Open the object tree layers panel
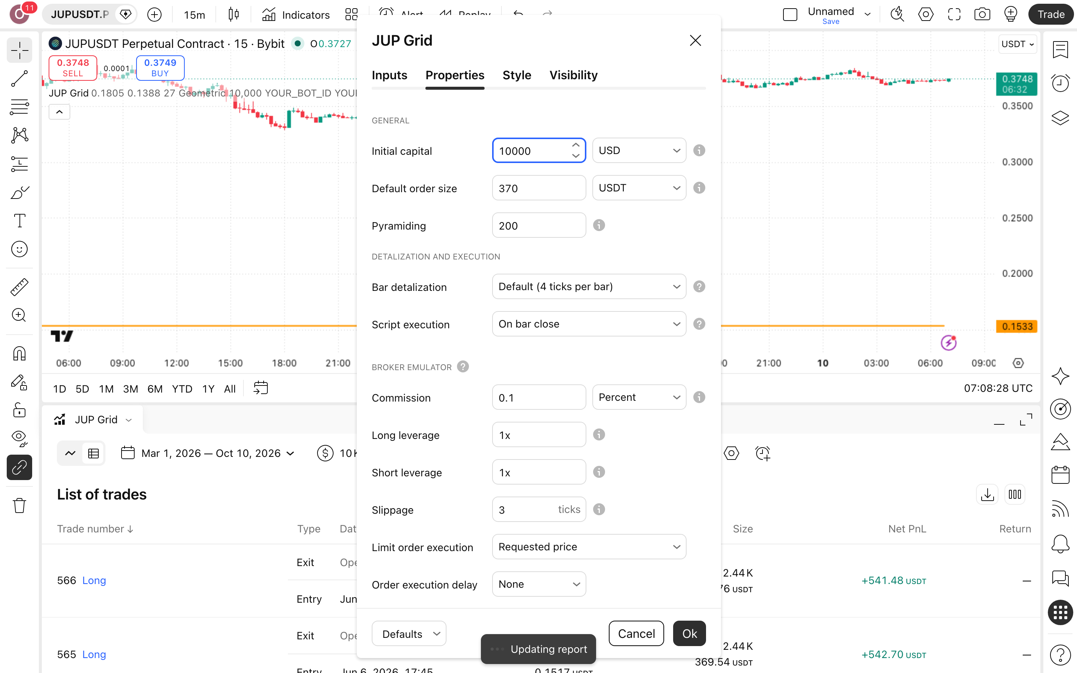Image resolution: width=1077 pixels, height=673 pixels. (1061, 117)
